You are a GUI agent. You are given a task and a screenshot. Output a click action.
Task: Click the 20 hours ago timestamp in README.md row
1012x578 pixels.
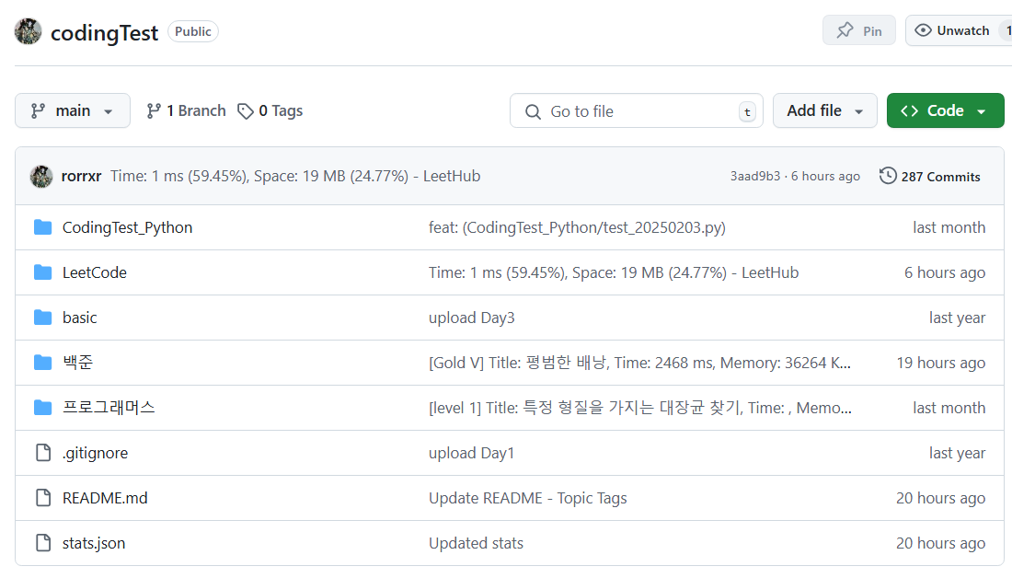click(x=941, y=499)
